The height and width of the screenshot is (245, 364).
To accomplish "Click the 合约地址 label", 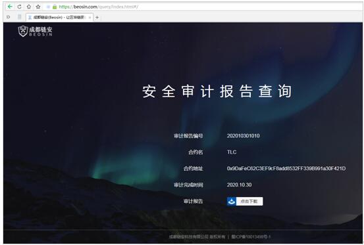I will coord(193,168).
